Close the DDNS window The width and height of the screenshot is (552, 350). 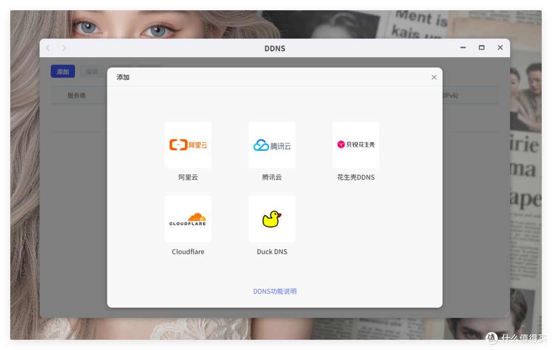[x=500, y=48]
